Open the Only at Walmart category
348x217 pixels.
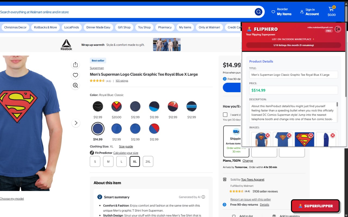click(x=209, y=27)
